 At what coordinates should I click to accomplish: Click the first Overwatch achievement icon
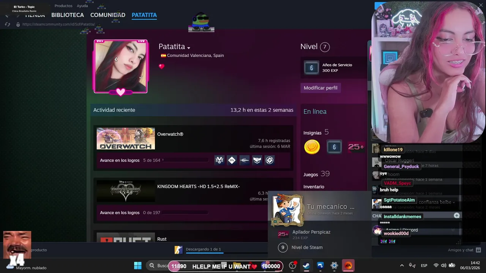coord(219,160)
